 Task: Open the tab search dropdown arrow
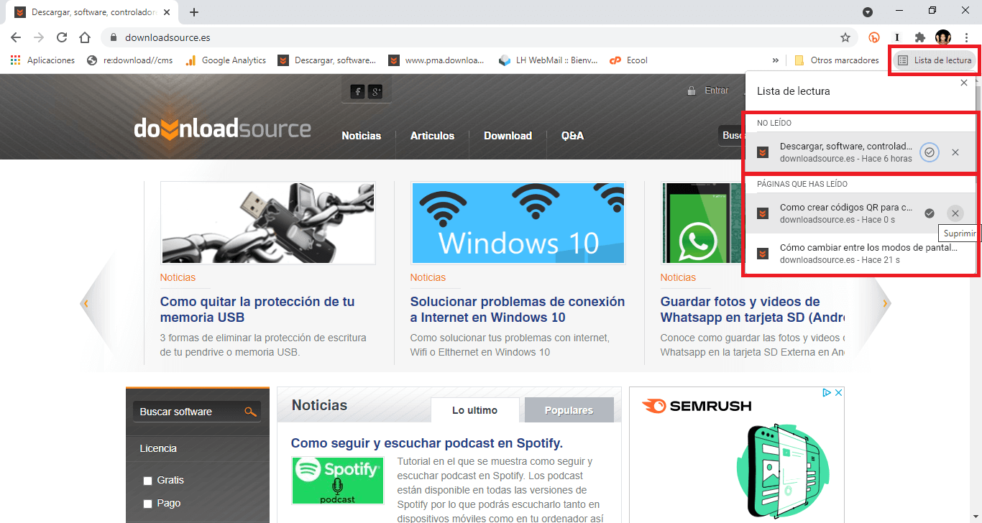coord(868,11)
